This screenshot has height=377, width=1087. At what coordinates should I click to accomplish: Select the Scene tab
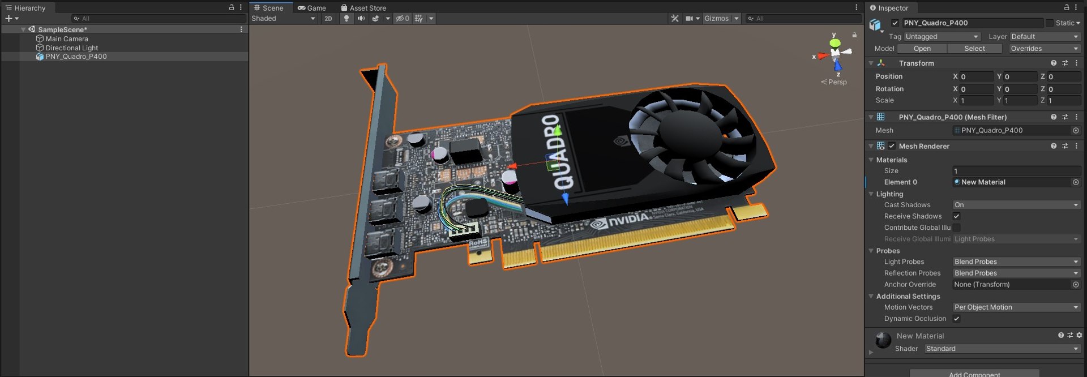point(269,8)
